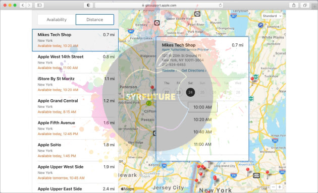The image size is (318, 193).
Task: Zoom in the map with plus button
Action: tap(280, 187)
